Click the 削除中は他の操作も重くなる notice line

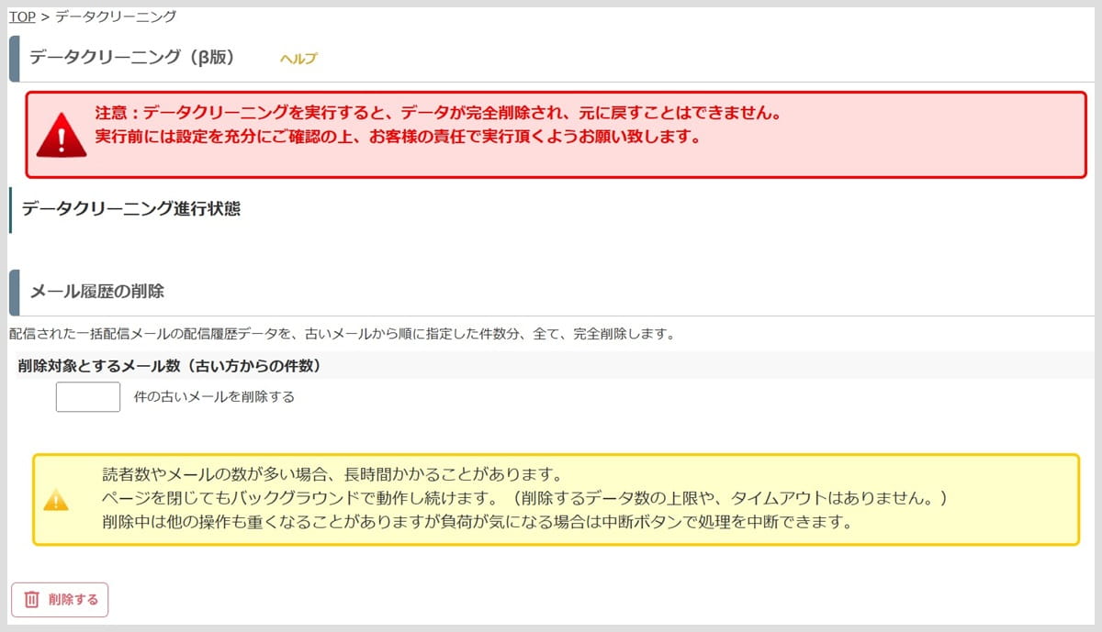pos(478,523)
